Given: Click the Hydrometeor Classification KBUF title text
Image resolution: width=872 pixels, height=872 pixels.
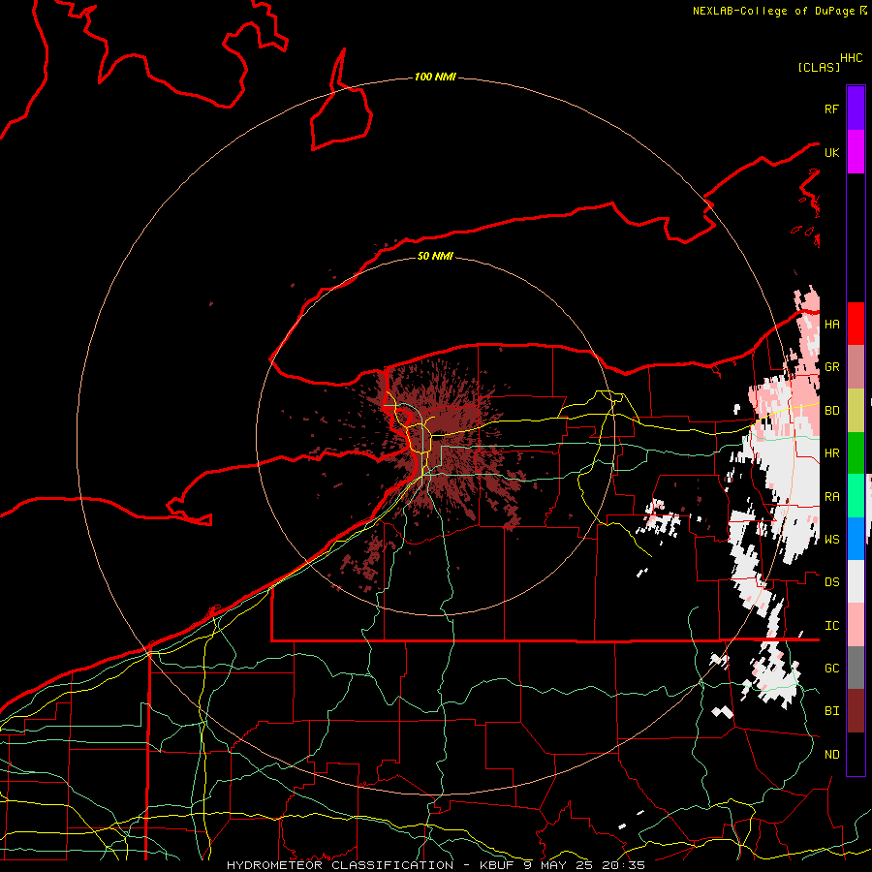Looking at the screenshot, I should click(436, 865).
